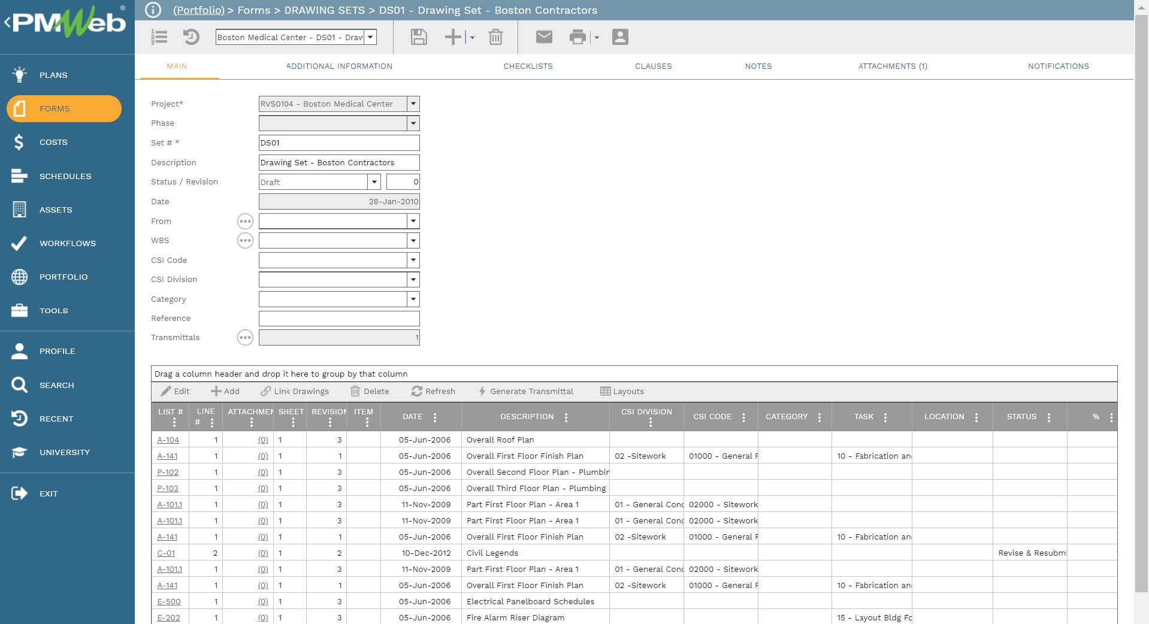The width and height of the screenshot is (1149, 624).
Task: Switch to the Notes tab
Action: click(x=758, y=66)
